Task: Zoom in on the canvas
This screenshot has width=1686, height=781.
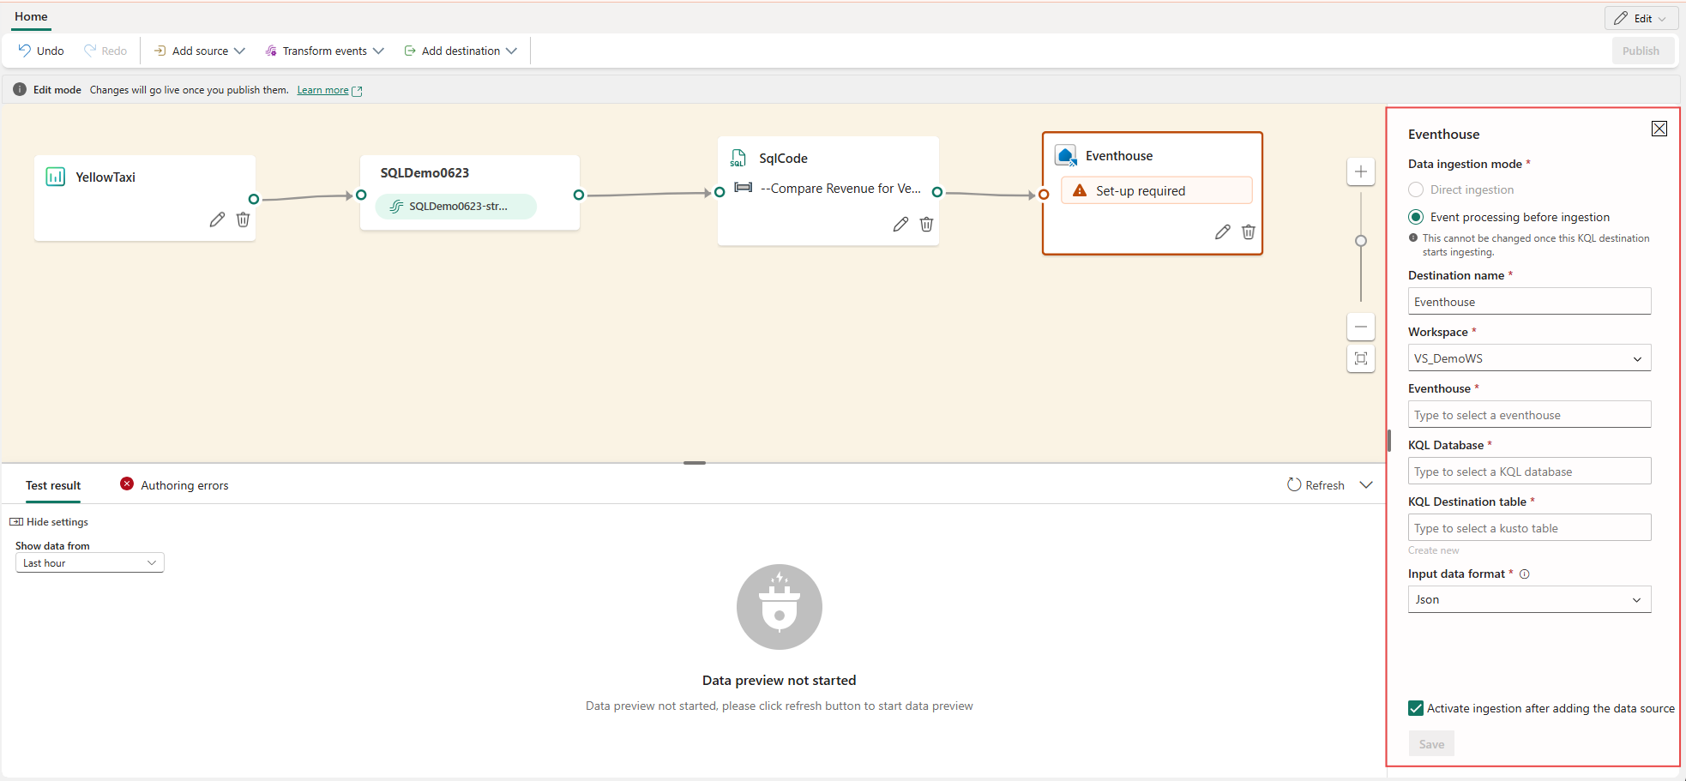Action: tap(1361, 171)
